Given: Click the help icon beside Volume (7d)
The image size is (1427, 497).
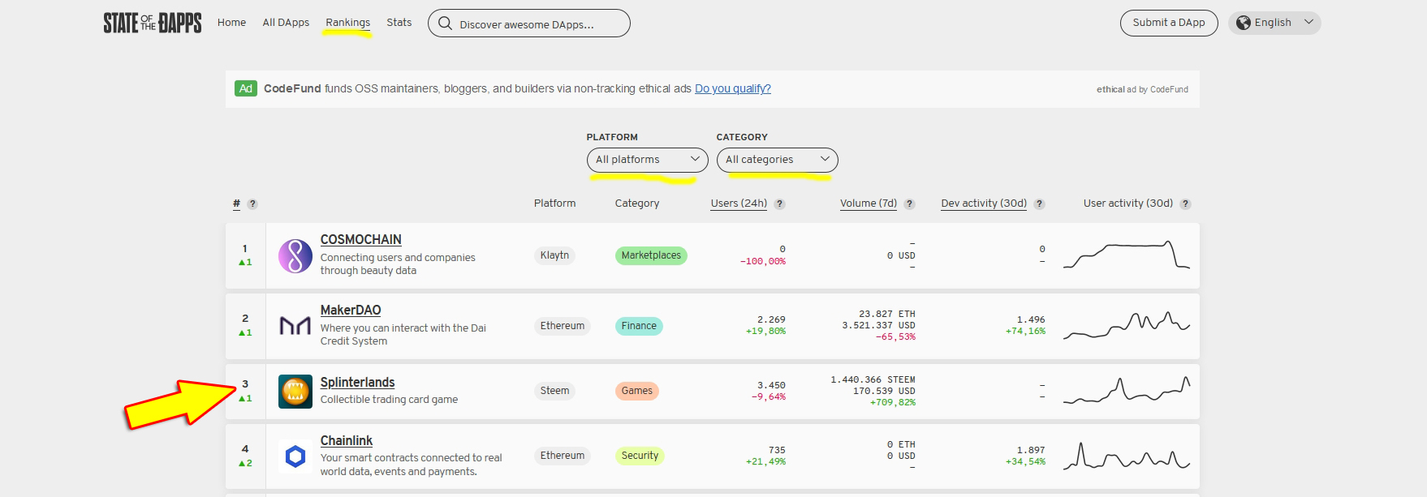Looking at the screenshot, I should click(x=909, y=204).
